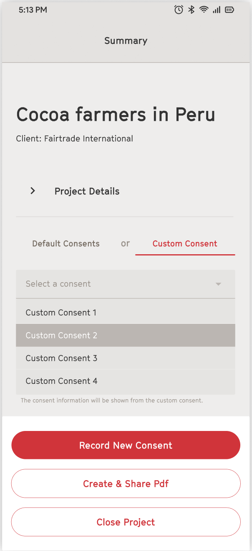This screenshot has width=252, height=551.
Task: Pick Custom Consent 4 from list
Action: [126, 381]
